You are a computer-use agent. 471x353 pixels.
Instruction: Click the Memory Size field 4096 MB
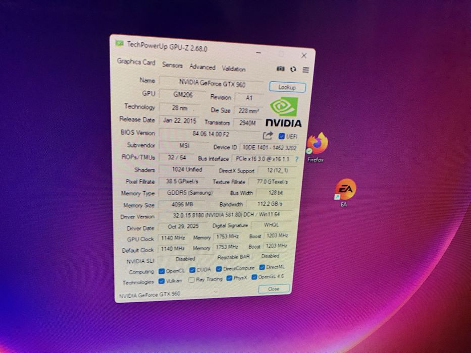pyautogui.click(x=182, y=204)
